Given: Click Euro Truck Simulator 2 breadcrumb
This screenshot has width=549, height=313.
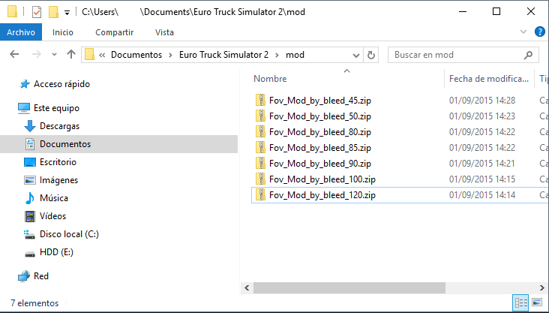Looking at the screenshot, I should pos(223,55).
